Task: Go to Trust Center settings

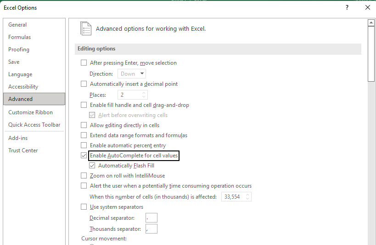Action: coord(23,150)
